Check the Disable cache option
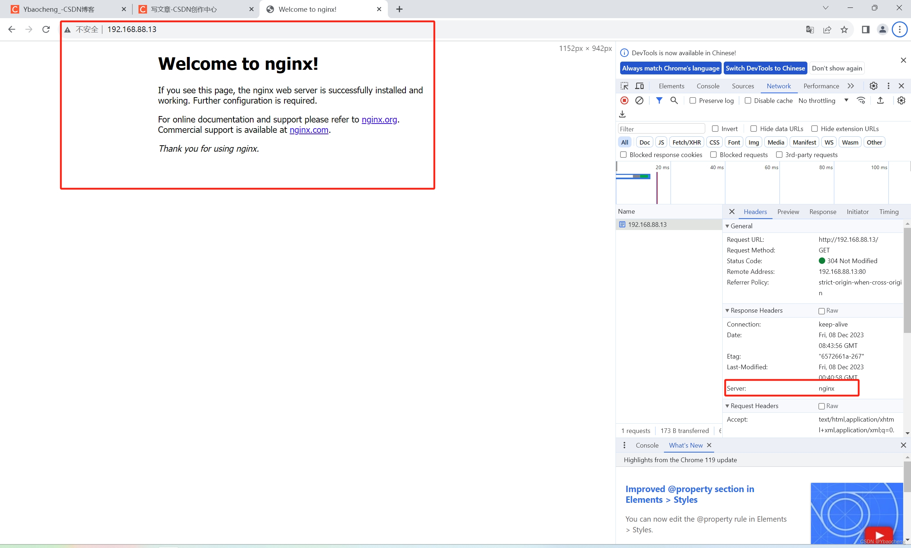911x548 pixels. pos(748,101)
